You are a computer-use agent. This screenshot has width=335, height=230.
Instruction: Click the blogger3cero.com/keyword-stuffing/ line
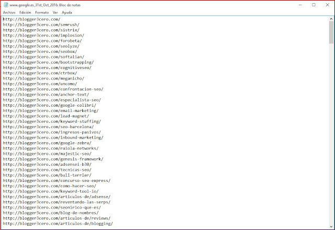(x=52, y=121)
